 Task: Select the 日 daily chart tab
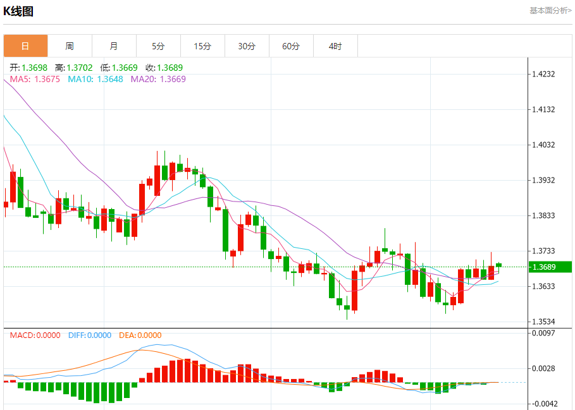tap(26, 46)
